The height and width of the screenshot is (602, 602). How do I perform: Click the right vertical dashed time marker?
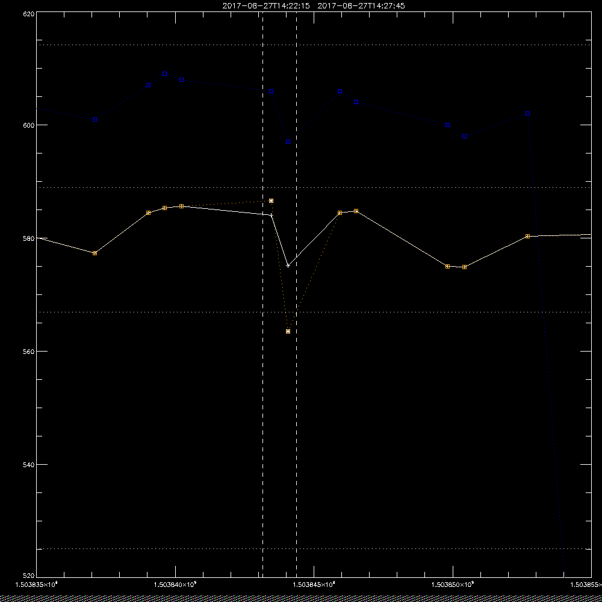[296, 295]
